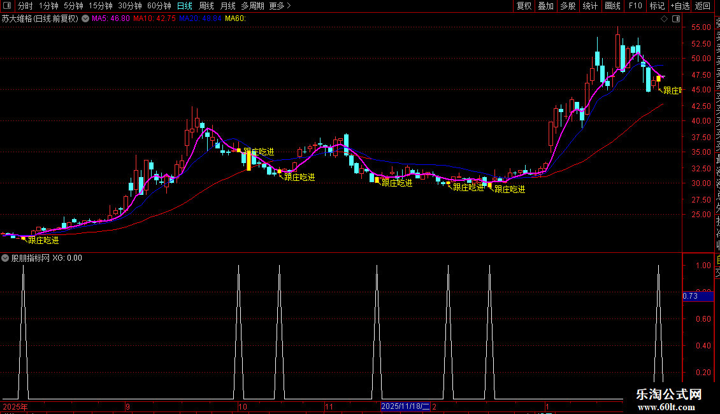Click the 返回 back button
The height and width of the screenshot is (414, 720).
pyautogui.click(x=703, y=6)
